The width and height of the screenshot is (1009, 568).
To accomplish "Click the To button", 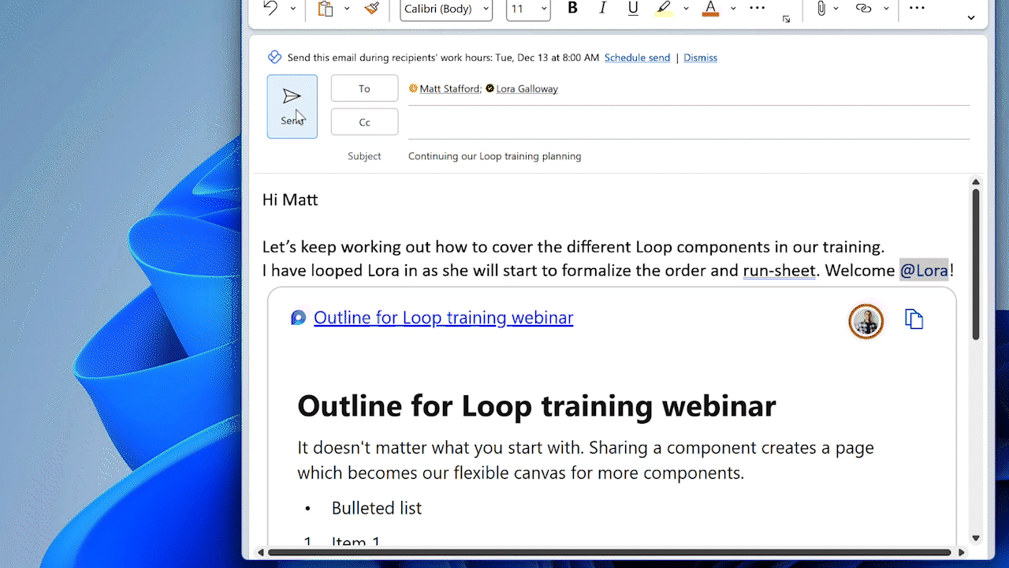I will (x=364, y=88).
